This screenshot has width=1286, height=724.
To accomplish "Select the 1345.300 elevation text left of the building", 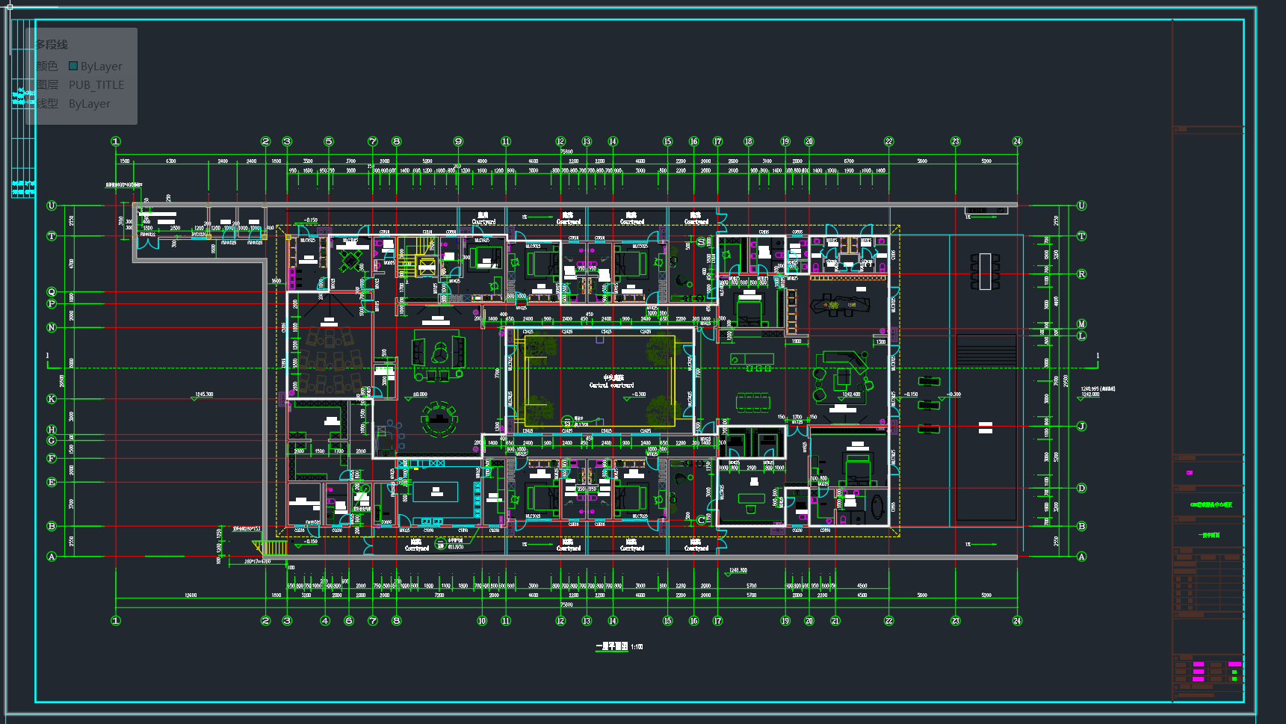I will pos(204,395).
